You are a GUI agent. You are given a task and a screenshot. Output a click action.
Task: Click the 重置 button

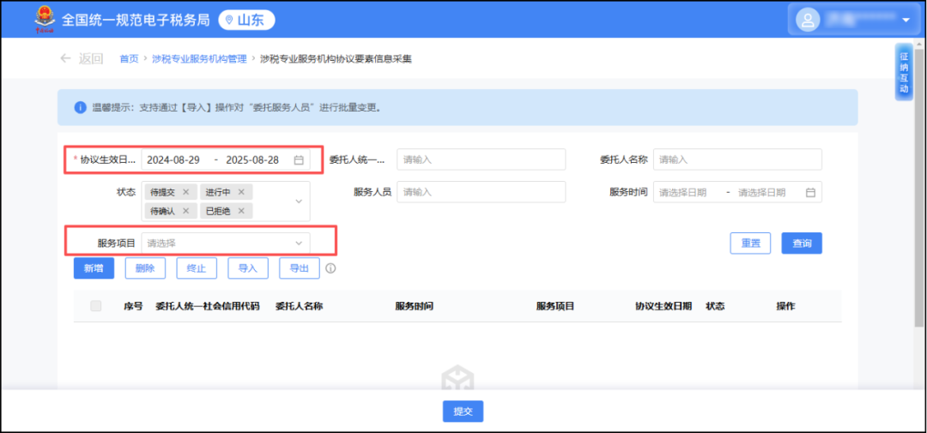coord(750,244)
